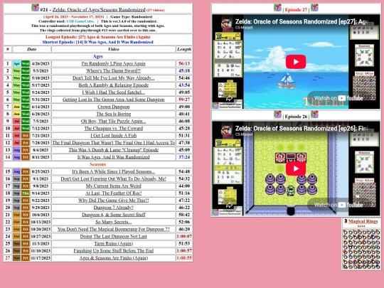The width and height of the screenshot is (384, 288).
Task: Click the USB GameCube controller text
Action: tap(80, 21)
